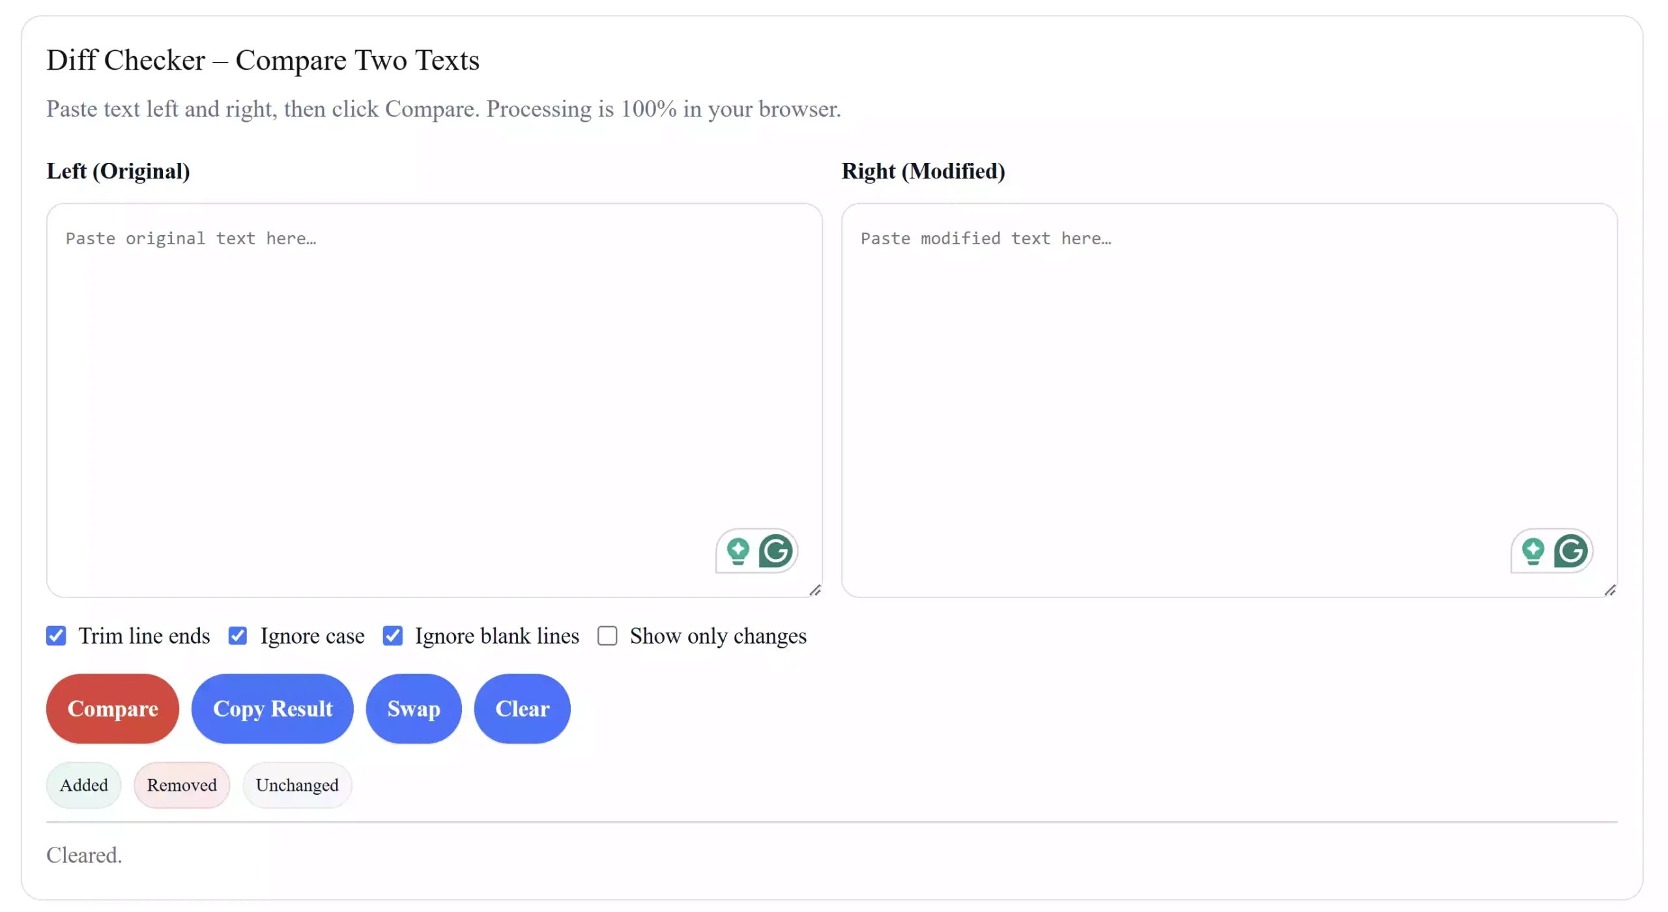This screenshot has height=912, width=1668.
Task: Swap the two text panels
Action: (x=414, y=709)
